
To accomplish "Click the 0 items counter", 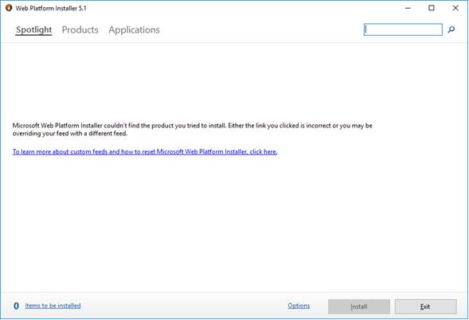I will pos(16,306).
